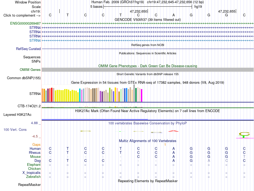Click the orange Gaps row label
This screenshot has height=191, width=254.
[36, 144]
